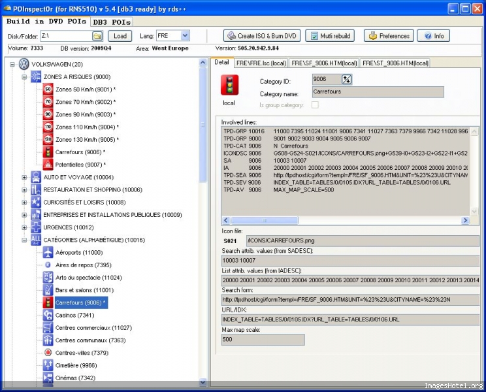Click the Casinos category icon
Image resolution: width=486 pixels, height=392 pixels.
tap(48, 315)
